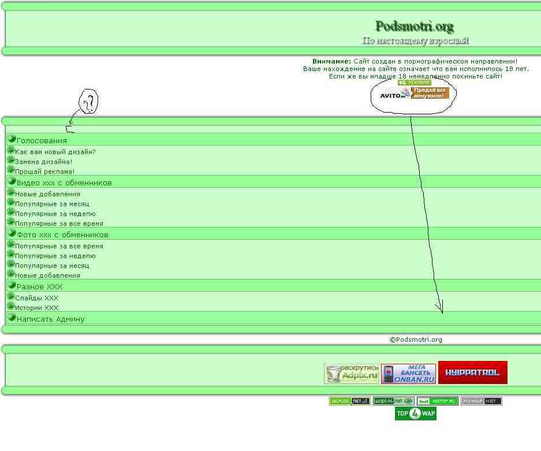Click the Avito advertisement banner
541x451 pixels.
coord(413,93)
